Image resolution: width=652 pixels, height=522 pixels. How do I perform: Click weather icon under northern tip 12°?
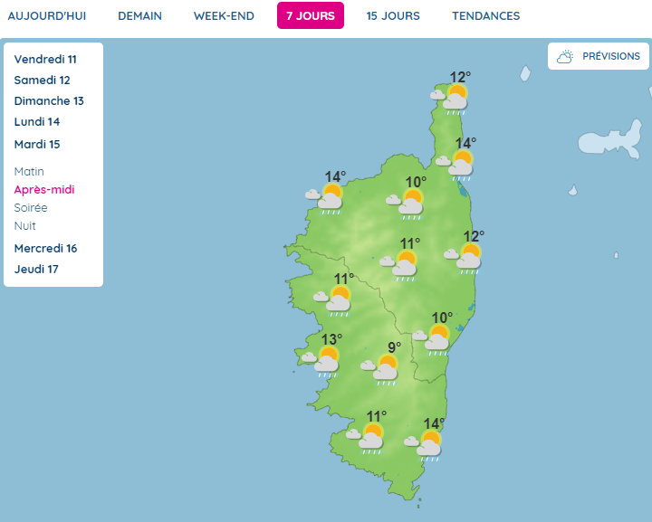point(449,100)
